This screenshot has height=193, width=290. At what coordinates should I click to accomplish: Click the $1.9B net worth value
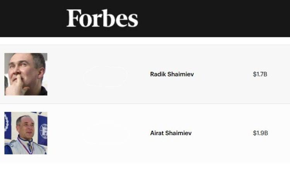tap(260, 133)
